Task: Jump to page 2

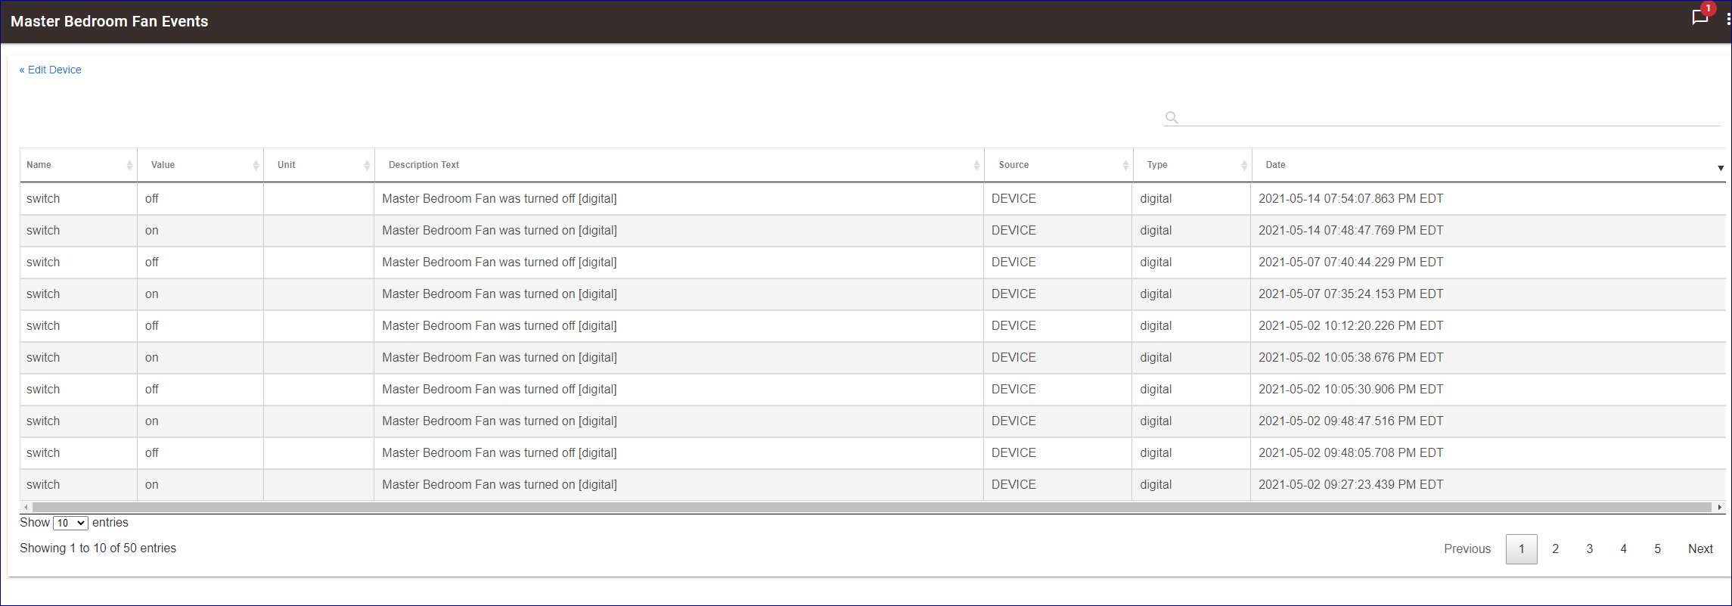Action: pos(1556,549)
